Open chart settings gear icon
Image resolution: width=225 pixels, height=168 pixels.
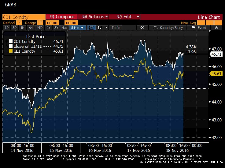pos(216,28)
